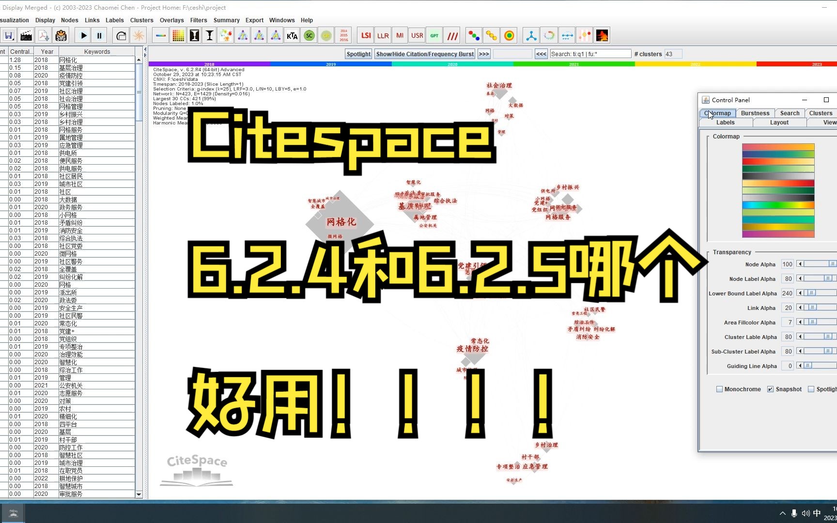Click the >>> forward button
The height and width of the screenshot is (523, 837).
coord(483,54)
